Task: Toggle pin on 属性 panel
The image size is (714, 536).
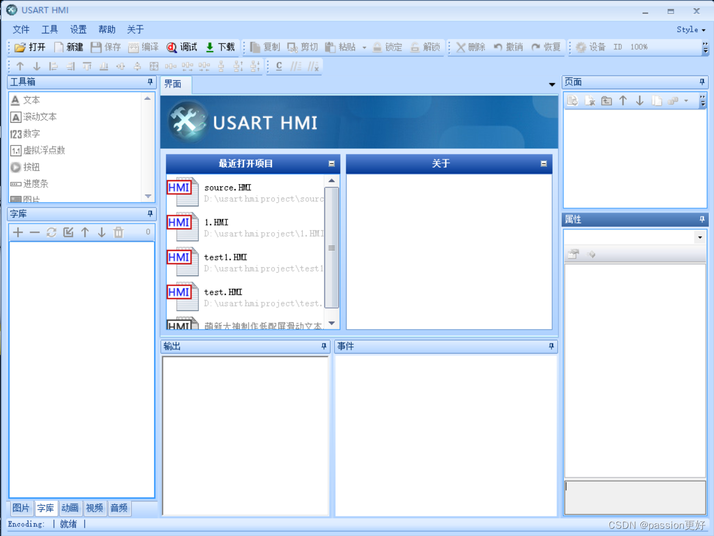Action: point(702,219)
